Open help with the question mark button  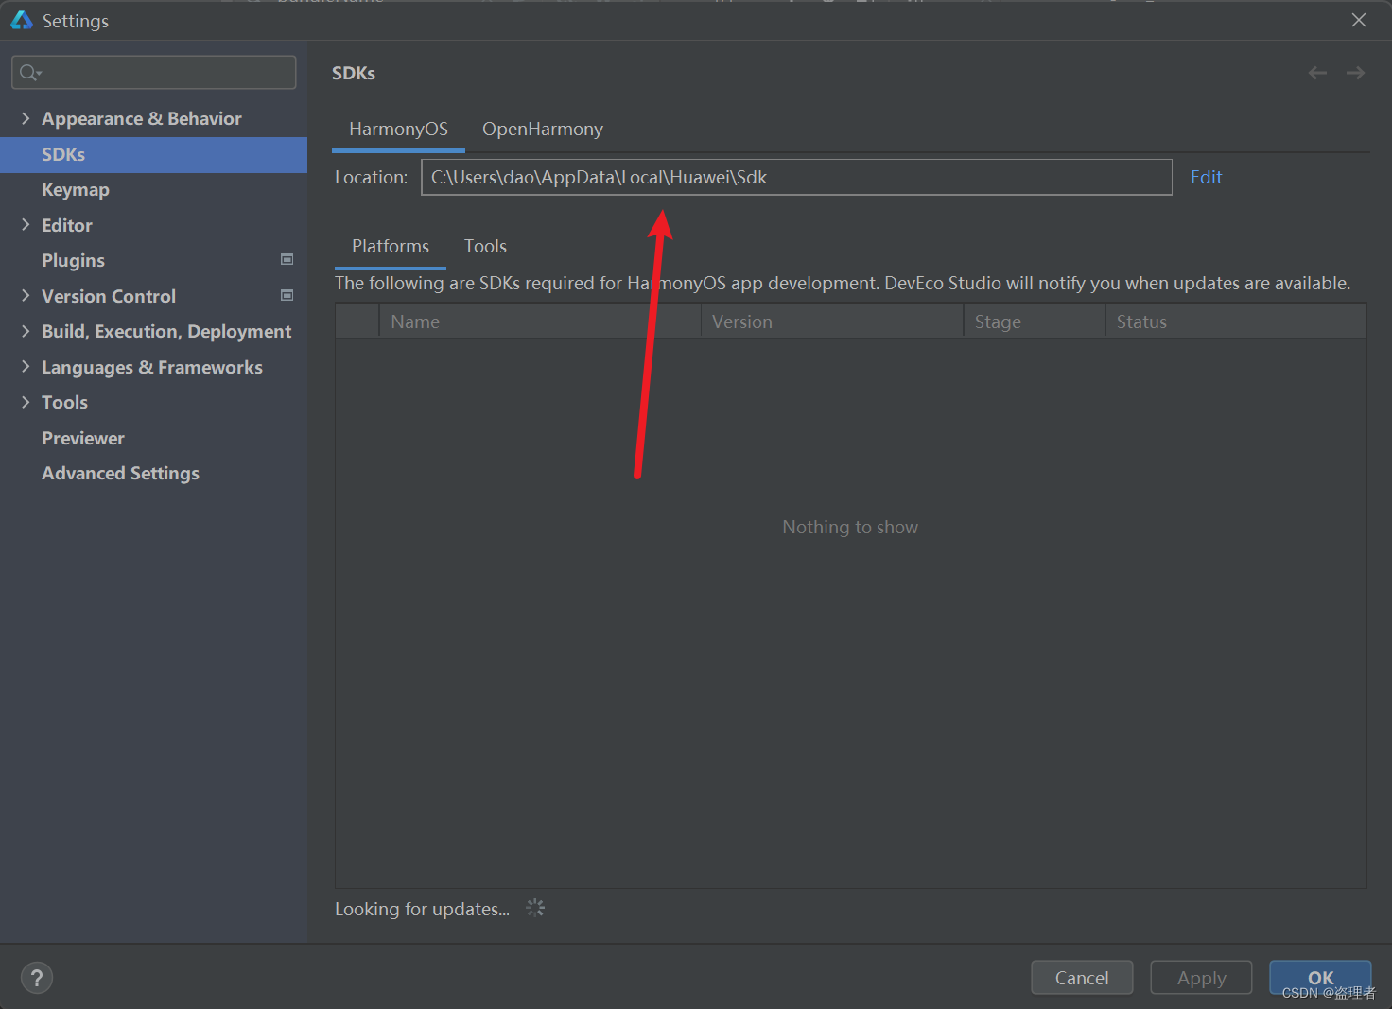[37, 978]
